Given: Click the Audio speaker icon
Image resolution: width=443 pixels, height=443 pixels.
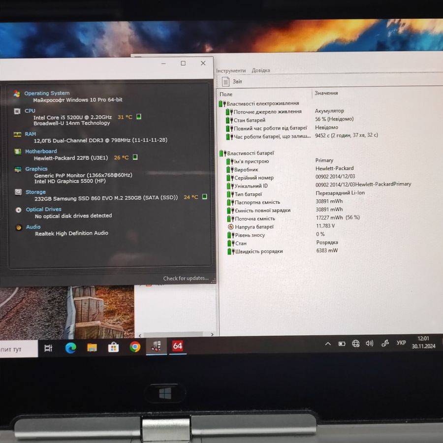Looking at the screenshot, I should [19, 227].
